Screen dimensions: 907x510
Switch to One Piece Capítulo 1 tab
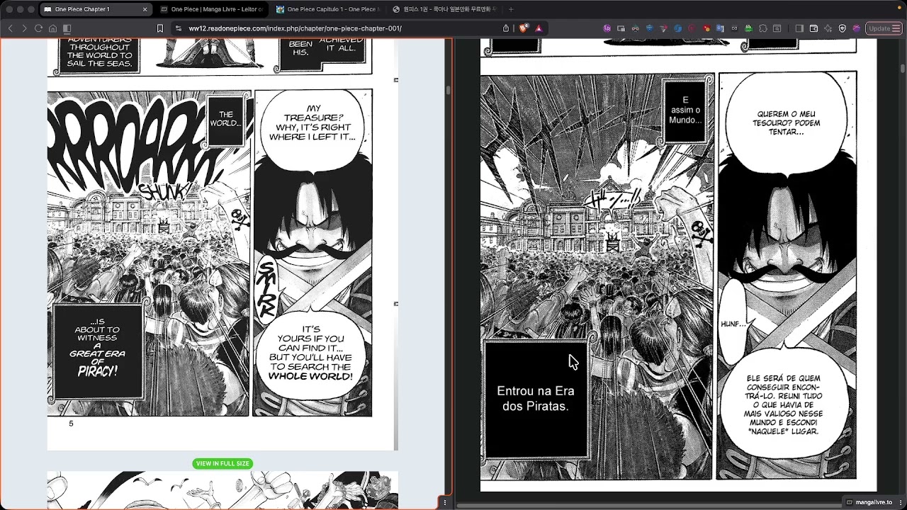pos(327,9)
